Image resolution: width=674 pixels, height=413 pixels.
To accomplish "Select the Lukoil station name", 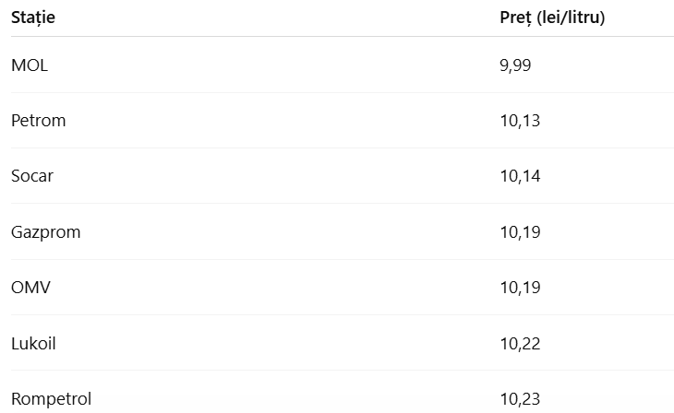I will pyautogui.click(x=34, y=344).
